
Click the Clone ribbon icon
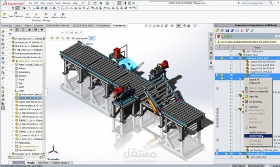[x=28, y=15]
